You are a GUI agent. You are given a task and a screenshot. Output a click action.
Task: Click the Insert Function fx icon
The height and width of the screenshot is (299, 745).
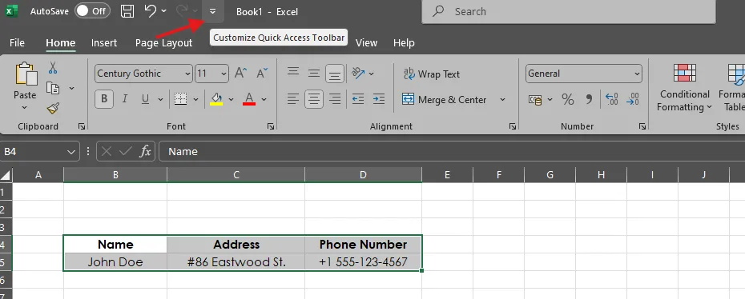coord(145,152)
